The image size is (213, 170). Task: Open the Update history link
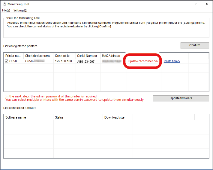tap(172, 61)
